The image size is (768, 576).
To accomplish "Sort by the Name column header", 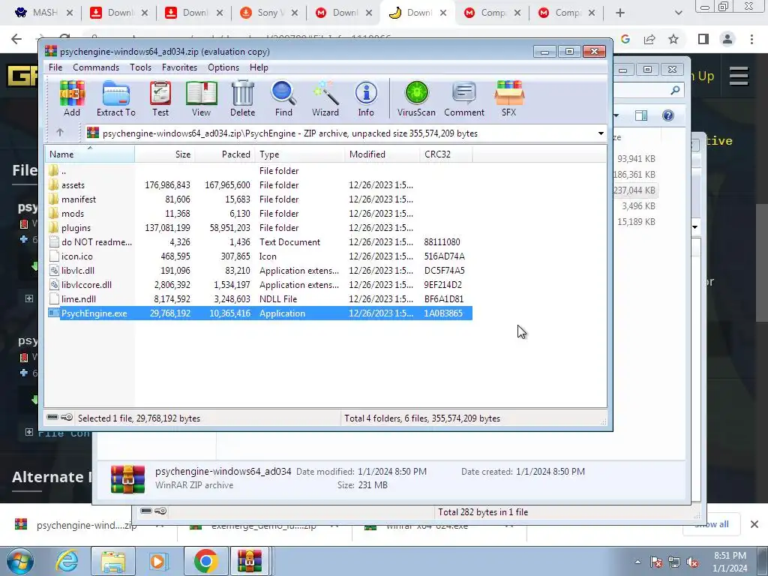I will 90,154.
